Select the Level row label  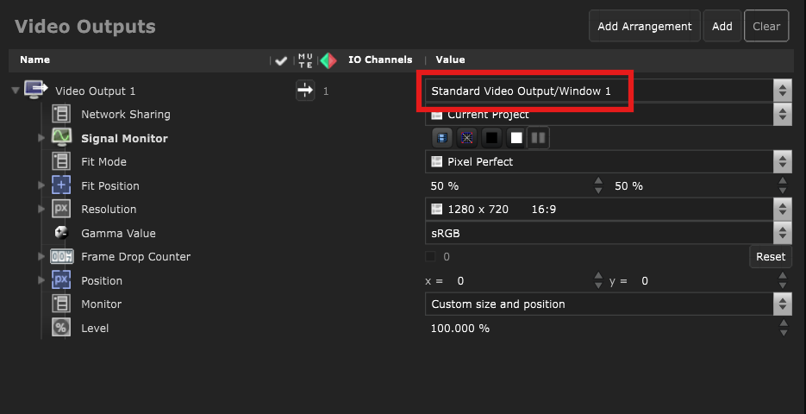(95, 328)
